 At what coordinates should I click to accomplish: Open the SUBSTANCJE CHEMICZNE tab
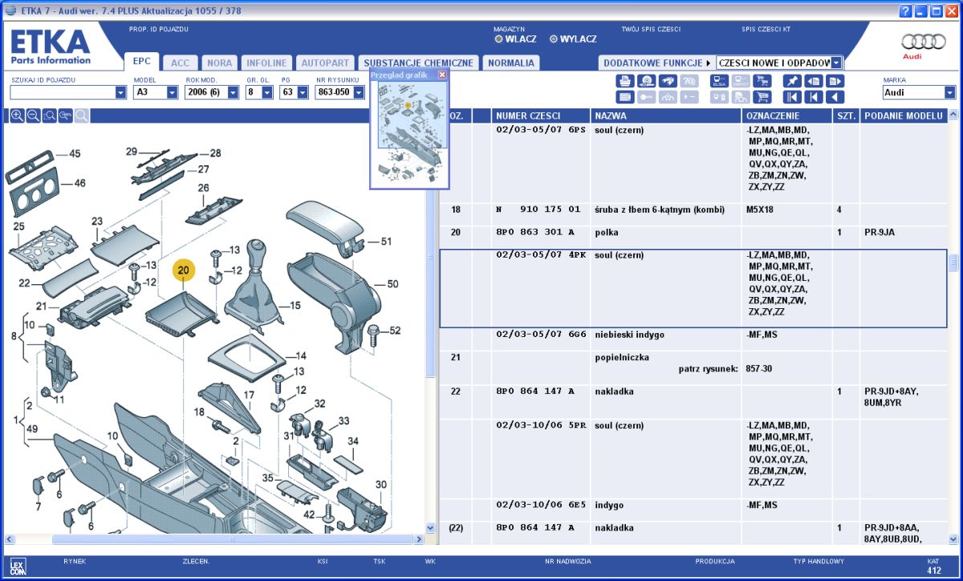419,63
